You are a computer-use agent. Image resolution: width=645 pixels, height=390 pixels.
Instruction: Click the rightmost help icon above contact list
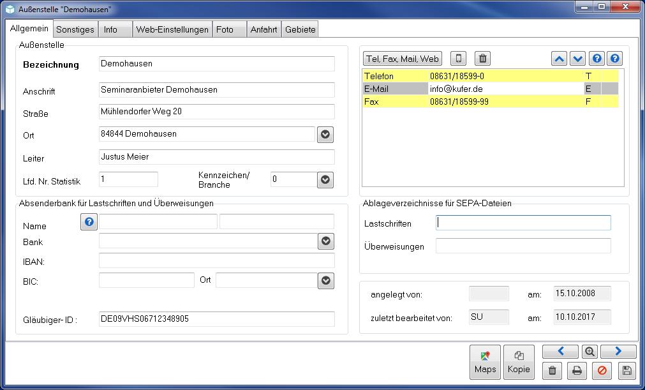pos(614,59)
